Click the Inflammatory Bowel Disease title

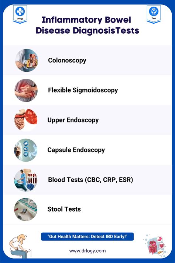tap(87, 25)
